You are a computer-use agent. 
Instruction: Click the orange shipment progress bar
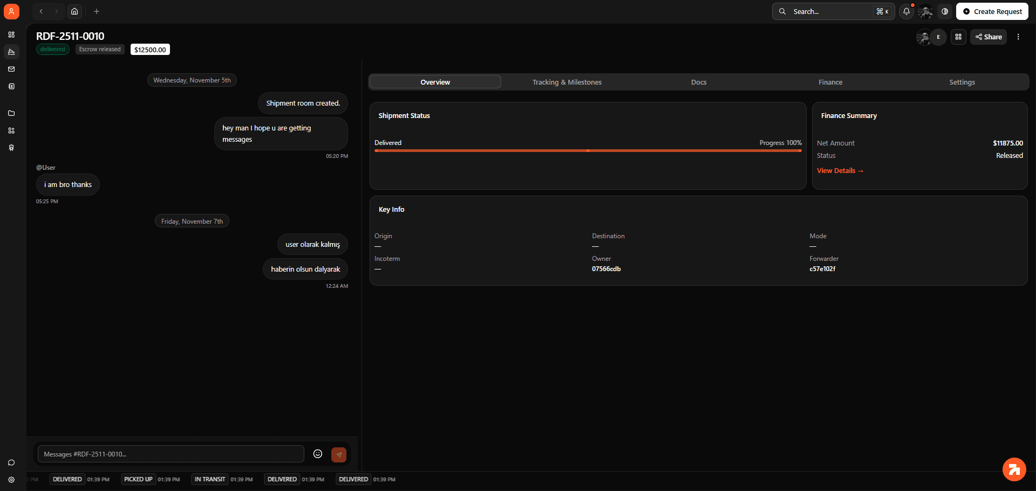pos(588,151)
